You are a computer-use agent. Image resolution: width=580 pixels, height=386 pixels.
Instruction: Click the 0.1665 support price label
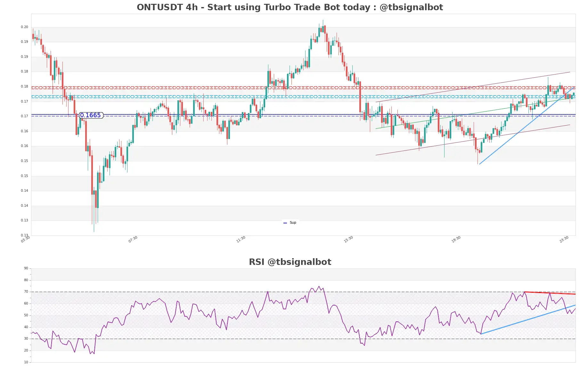91,115
